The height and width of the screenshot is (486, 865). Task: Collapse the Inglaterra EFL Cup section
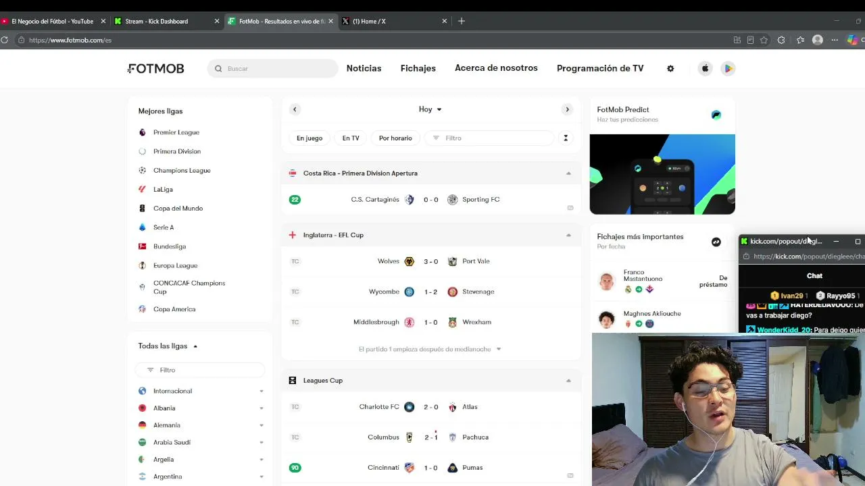coord(568,235)
